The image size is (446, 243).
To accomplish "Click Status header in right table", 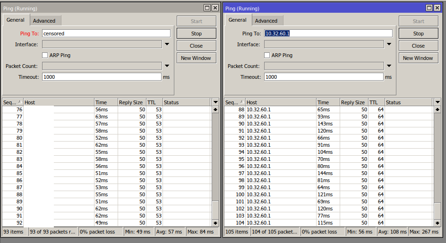I will [x=409, y=102].
